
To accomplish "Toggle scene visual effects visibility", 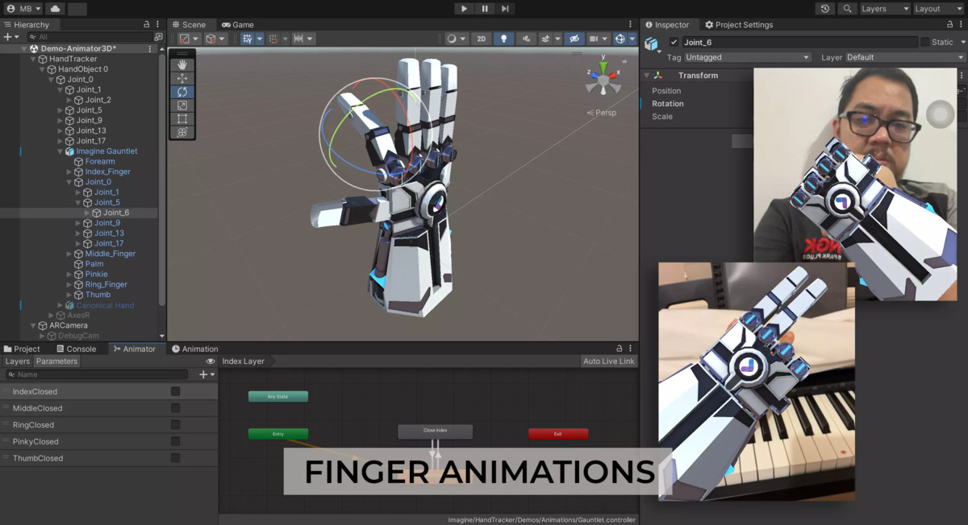I will click(x=546, y=38).
